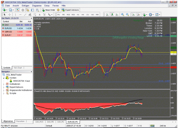Open the indicators dropdown arrow
The width and height of the screenshot is (178, 128).
(147, 15)
